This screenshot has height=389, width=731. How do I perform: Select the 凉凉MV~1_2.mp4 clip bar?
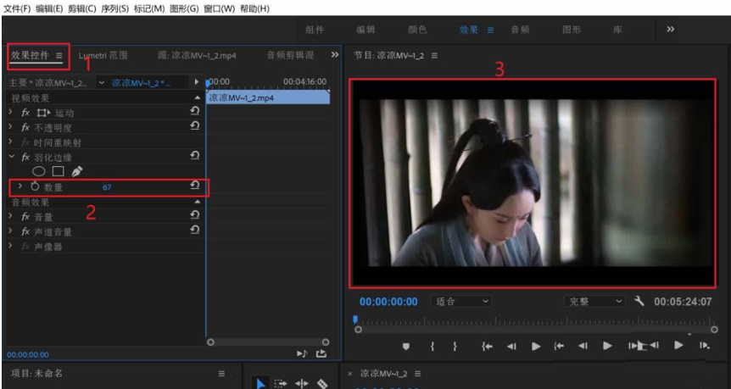tap(268, 97)
